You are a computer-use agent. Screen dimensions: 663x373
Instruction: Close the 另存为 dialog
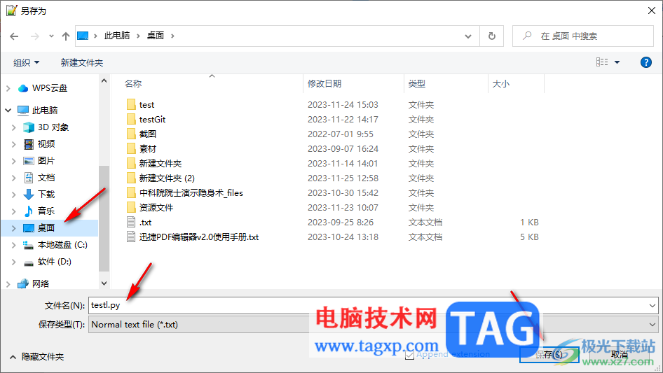pyautogui.click(x=652, y=10)
